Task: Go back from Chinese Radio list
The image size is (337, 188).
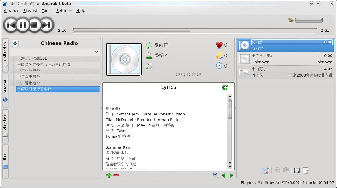Action: 15,43
